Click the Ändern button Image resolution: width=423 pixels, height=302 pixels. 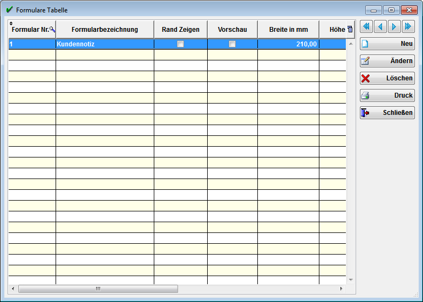[x=387, y=61]
